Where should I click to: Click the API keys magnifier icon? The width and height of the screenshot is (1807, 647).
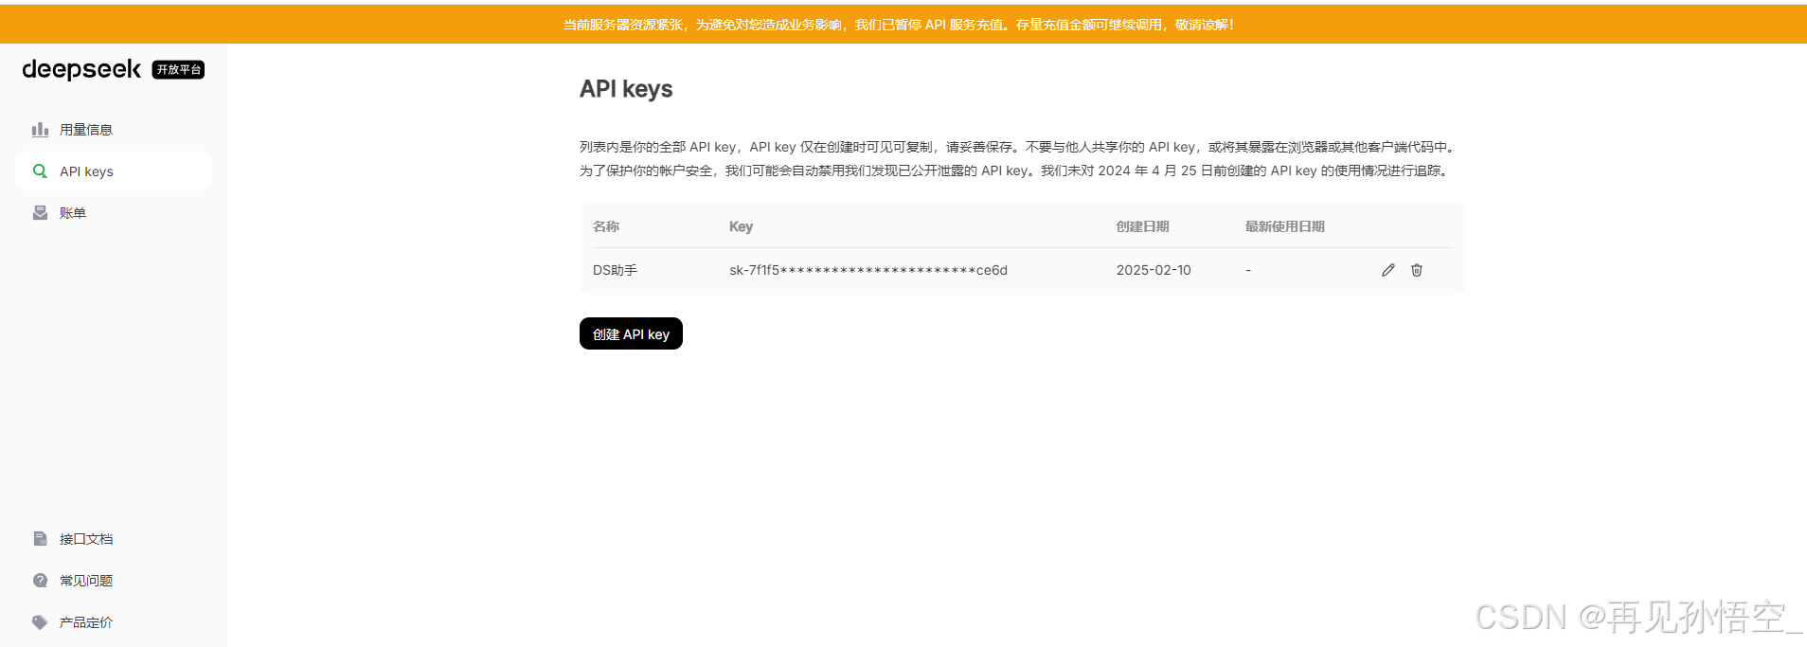(40, 171)
